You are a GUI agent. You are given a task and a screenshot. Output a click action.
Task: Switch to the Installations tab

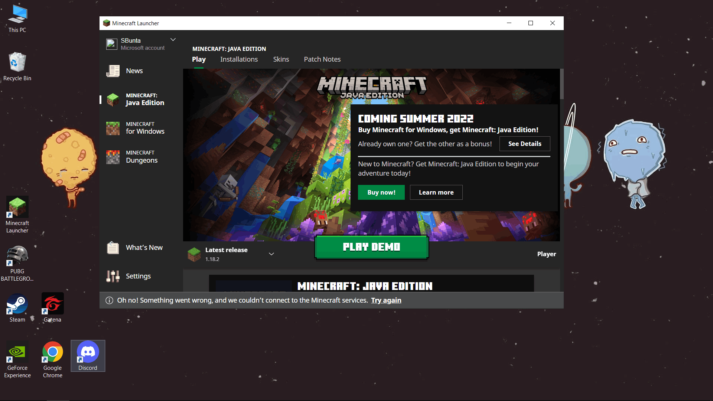click(x=239, y=59)
